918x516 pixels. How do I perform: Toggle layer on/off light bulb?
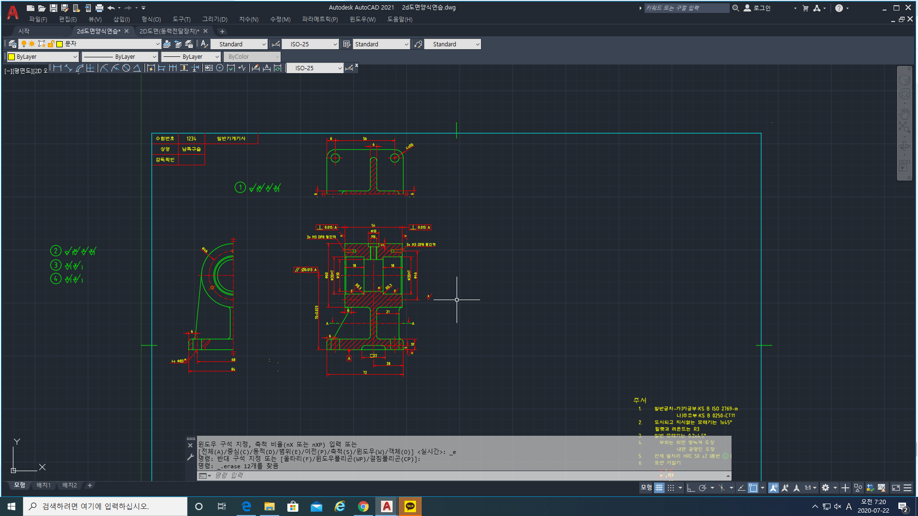coord(23,44)
